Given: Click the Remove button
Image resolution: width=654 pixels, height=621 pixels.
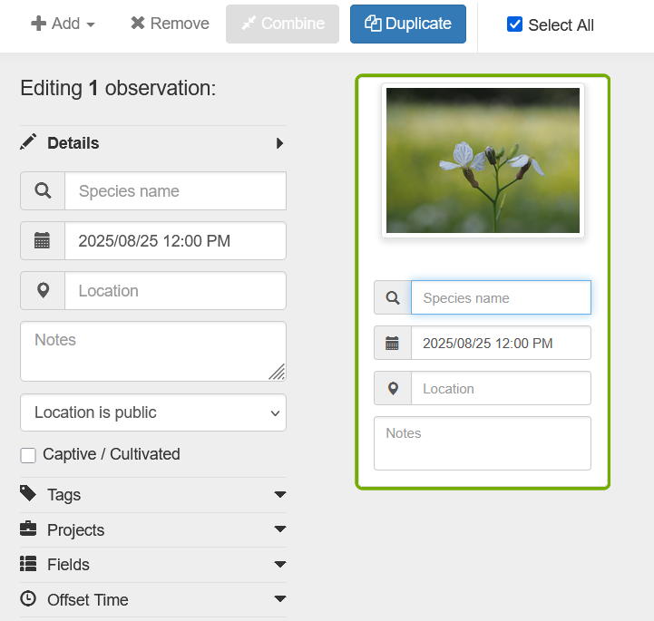Looking at the screenshot, I should tap(170, 24).
